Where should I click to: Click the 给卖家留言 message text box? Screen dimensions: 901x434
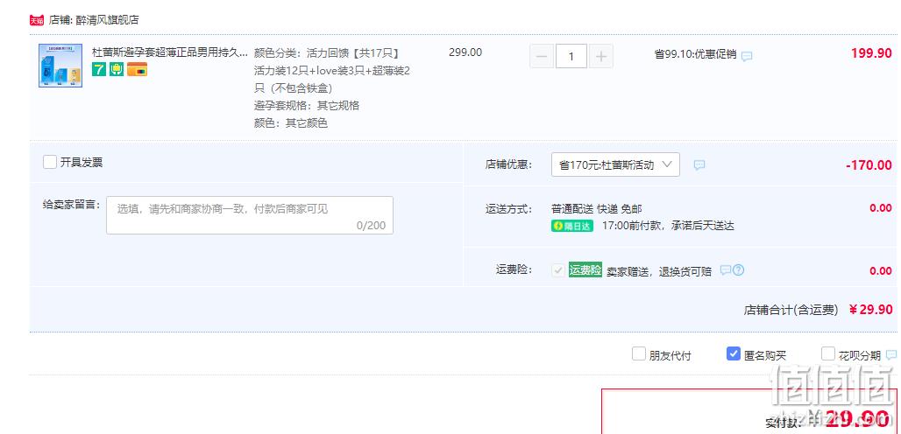coord(250,215)
